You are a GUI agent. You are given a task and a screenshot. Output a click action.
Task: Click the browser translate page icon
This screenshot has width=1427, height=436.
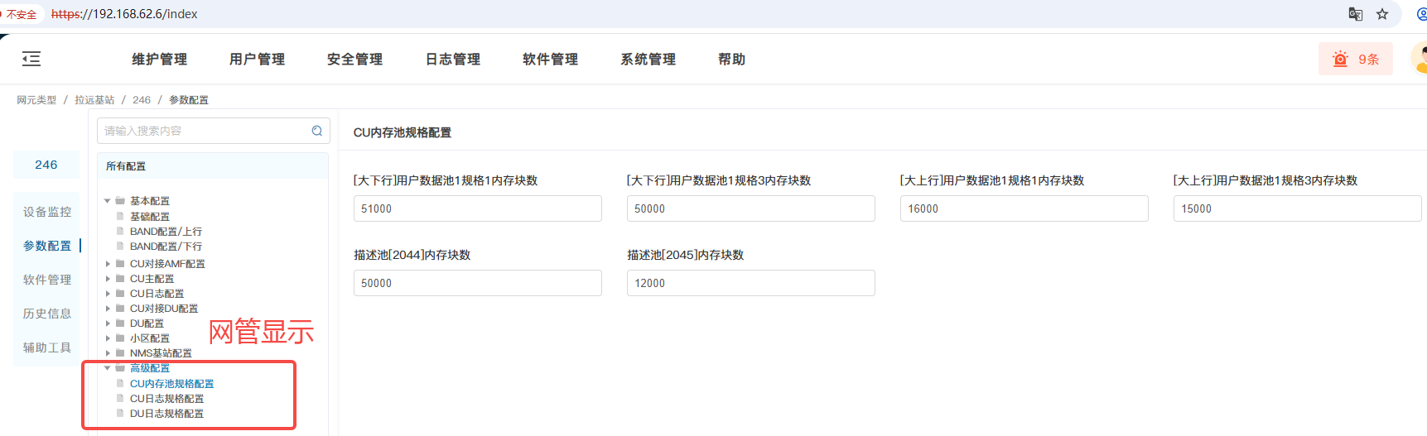[x=1356, y=14]
